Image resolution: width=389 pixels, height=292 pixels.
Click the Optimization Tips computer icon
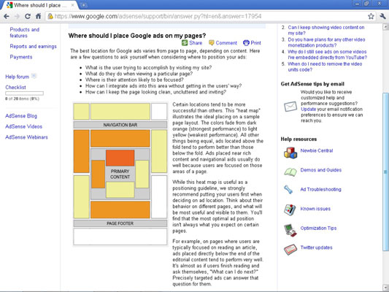click(x=290, y=230)
